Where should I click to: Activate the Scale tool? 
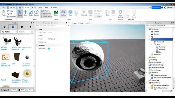click(x=31, y=13)
